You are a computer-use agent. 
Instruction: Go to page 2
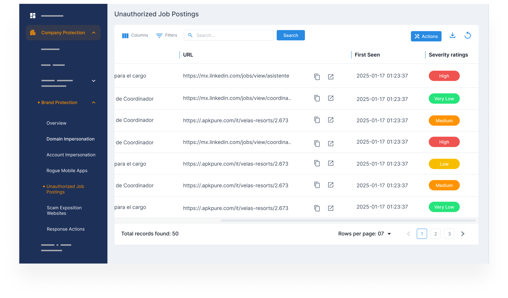coord(435,234)
